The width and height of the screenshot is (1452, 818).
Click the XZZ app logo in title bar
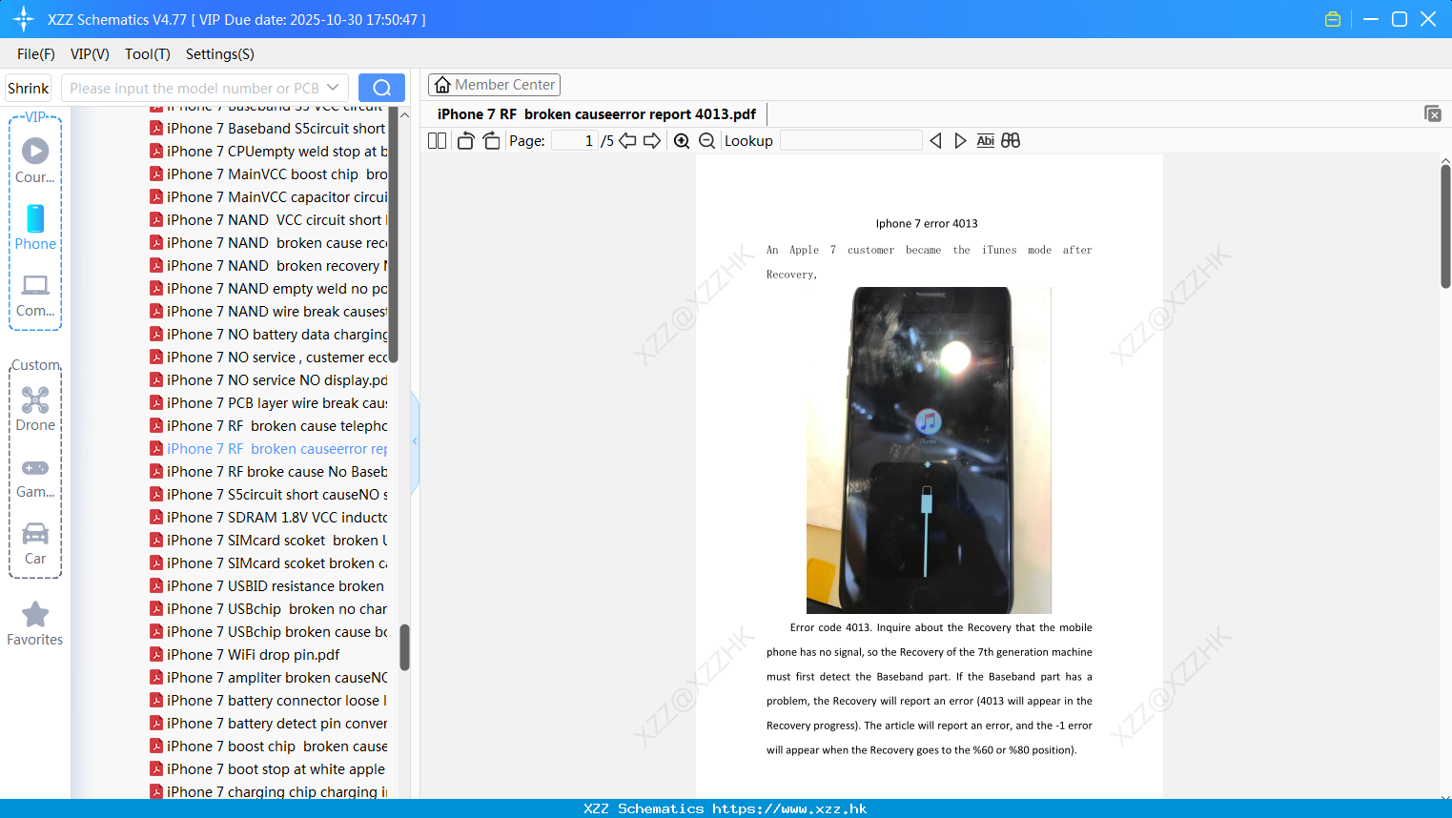[24, 19]
